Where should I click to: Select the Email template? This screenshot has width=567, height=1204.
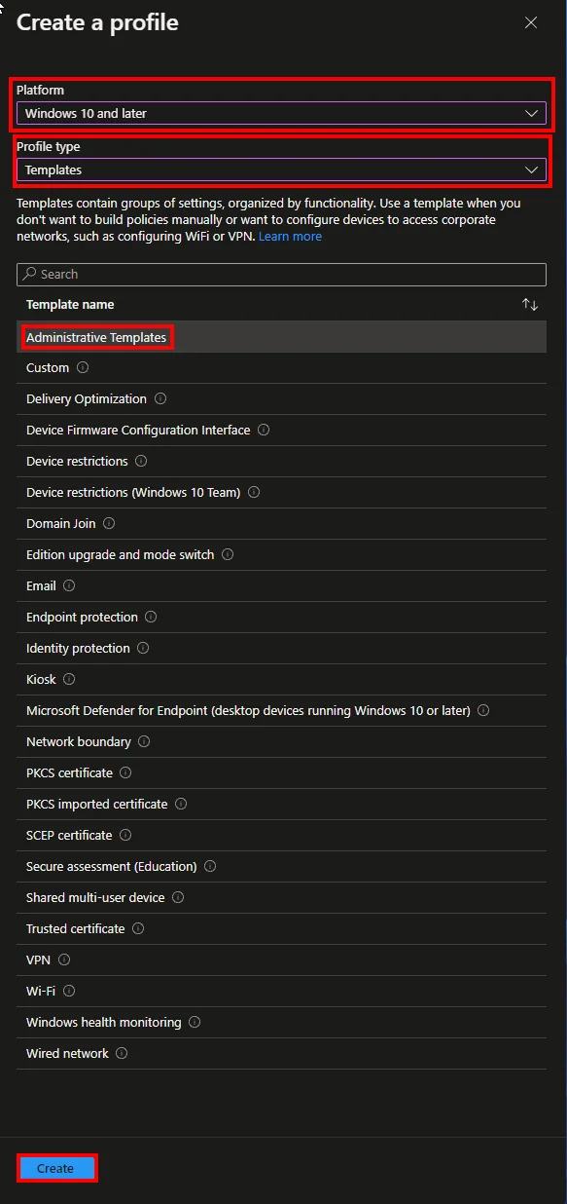pyautogui.click(x=281, y=586)
